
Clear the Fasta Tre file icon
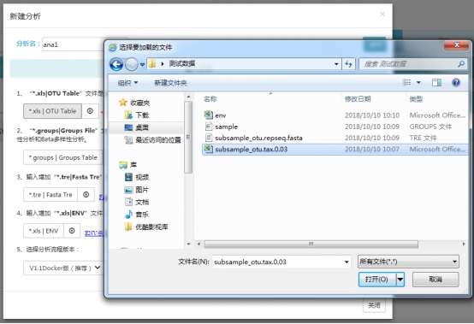pos(86,194)
